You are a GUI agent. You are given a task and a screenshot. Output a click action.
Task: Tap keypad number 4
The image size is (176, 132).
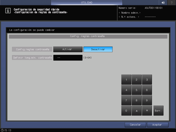point(126,90)
